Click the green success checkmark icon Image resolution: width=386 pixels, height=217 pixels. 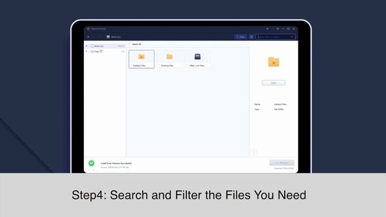[91, 163]
